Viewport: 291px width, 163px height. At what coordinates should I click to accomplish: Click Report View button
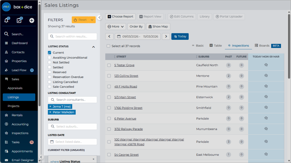150,16
